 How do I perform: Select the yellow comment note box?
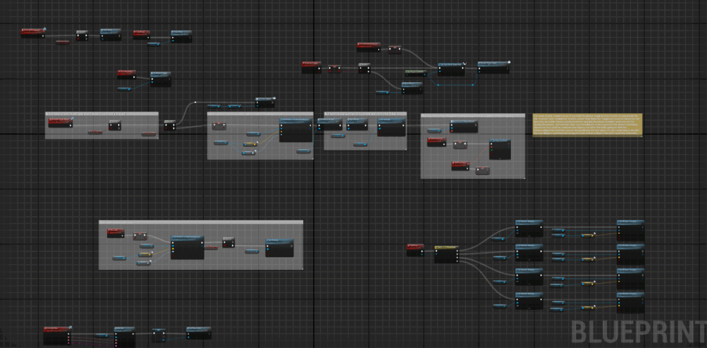click(588, 125)
